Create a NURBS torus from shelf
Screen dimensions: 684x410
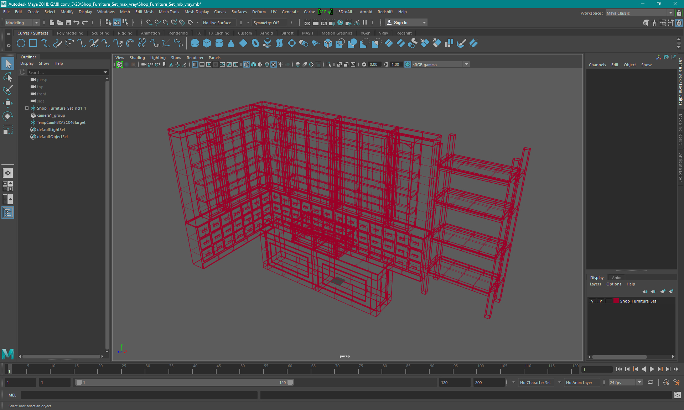click(255, 43)
